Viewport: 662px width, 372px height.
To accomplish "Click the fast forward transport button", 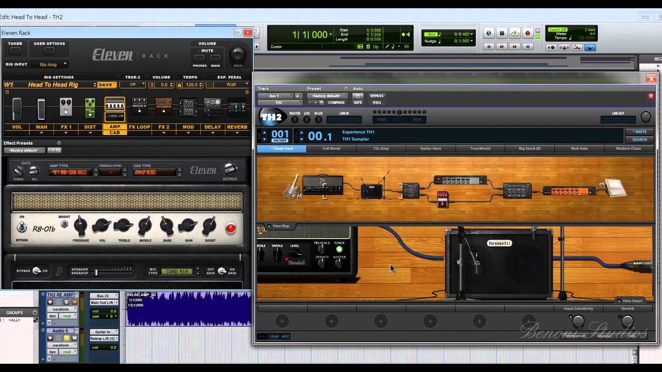I will (514, 47).
